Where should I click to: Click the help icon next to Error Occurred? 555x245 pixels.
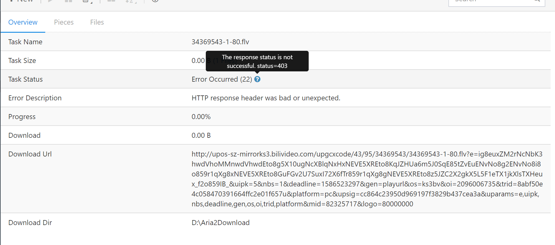coord(257,79)
